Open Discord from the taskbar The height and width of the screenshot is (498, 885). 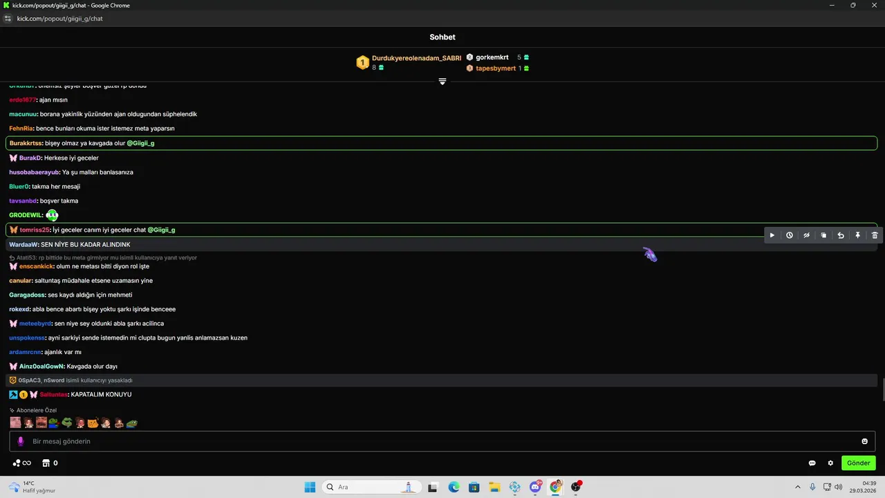535,487
